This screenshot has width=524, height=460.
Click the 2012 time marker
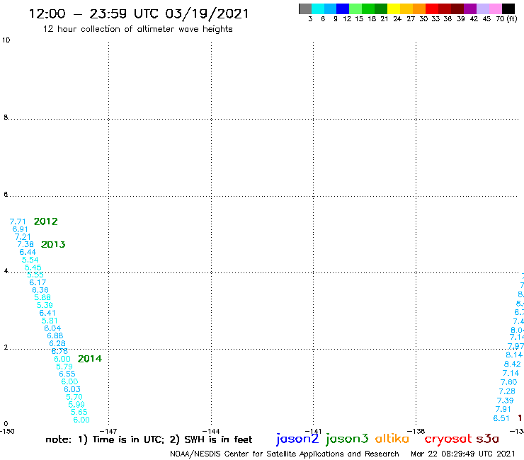tap(46, 222)
